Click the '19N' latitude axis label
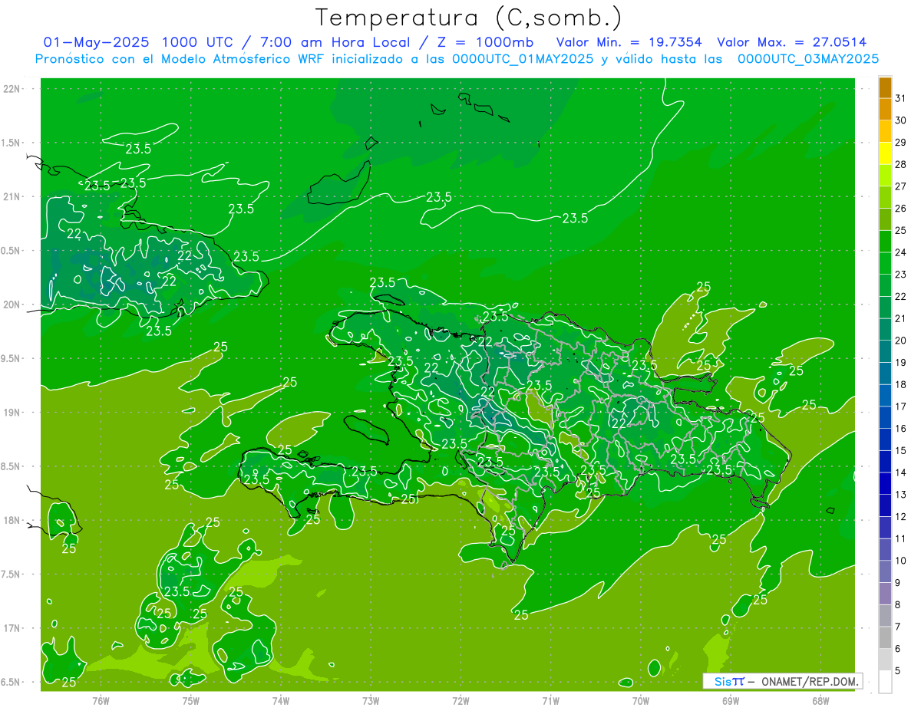Viewport: 921px width, 711px height. point(12,413)
